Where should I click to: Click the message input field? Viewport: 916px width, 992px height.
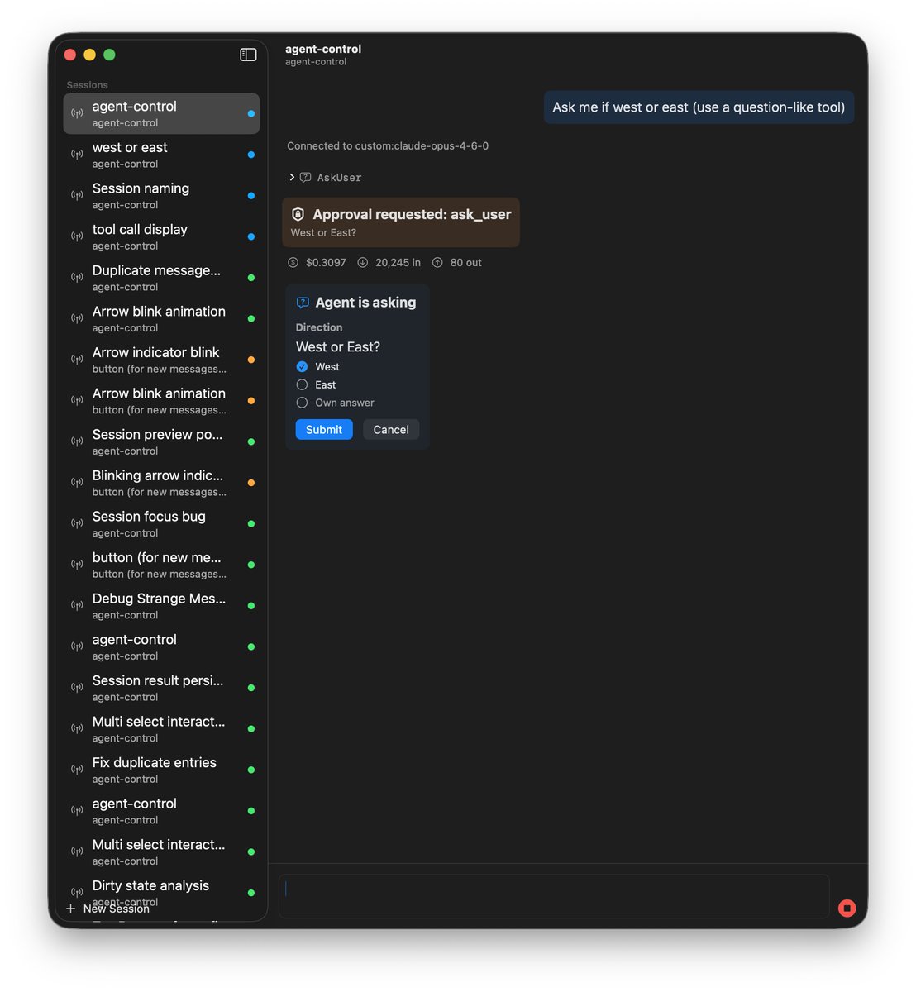point(554,896)
